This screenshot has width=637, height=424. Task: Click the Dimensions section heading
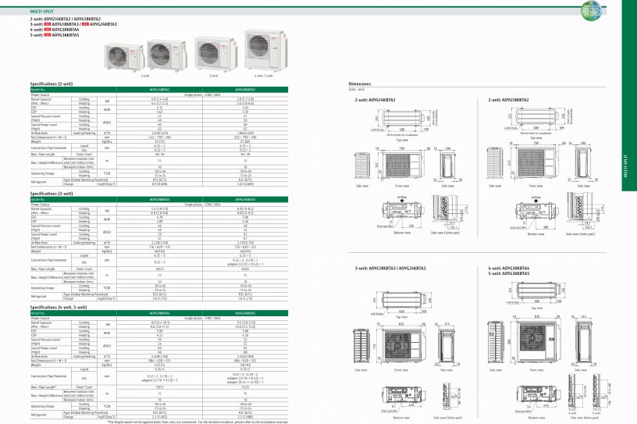(359, 83)
